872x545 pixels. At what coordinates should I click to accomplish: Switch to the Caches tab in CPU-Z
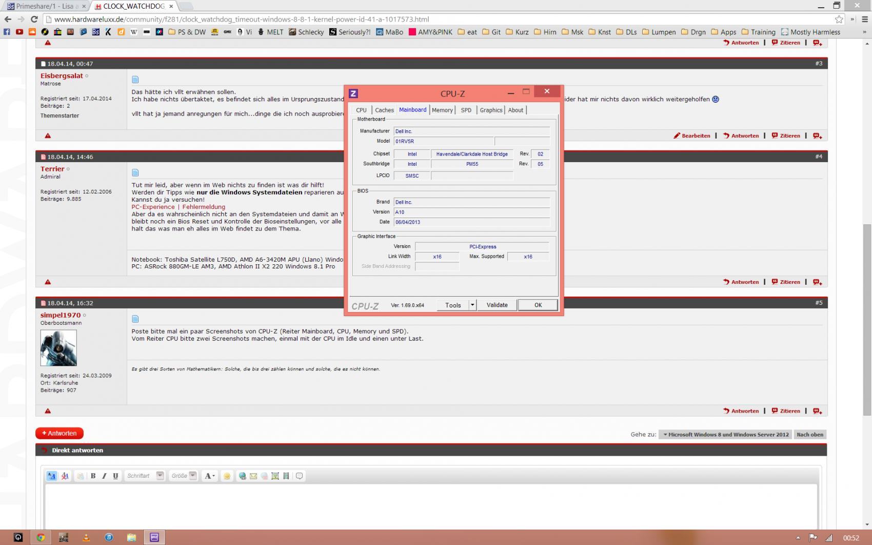(384, 110)
